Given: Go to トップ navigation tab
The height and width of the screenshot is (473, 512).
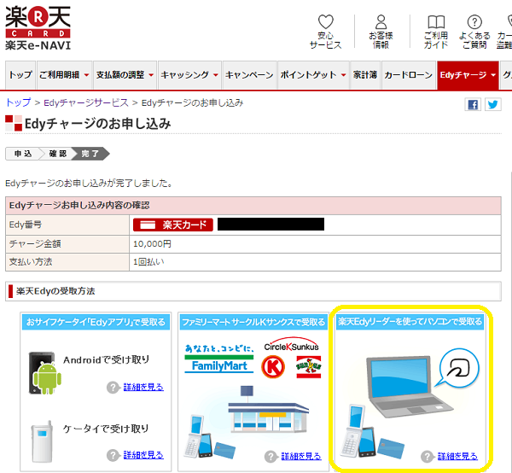Looking at the screenshot, I should click(20, 75).
